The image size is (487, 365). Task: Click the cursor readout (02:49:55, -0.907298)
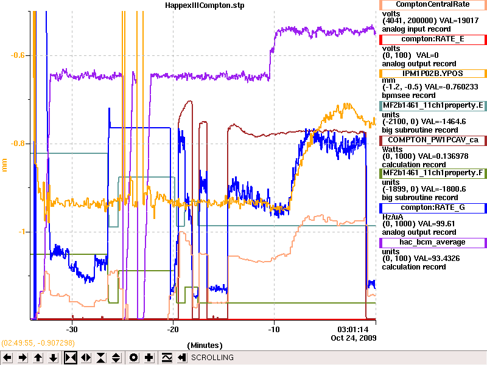[38, 343]
